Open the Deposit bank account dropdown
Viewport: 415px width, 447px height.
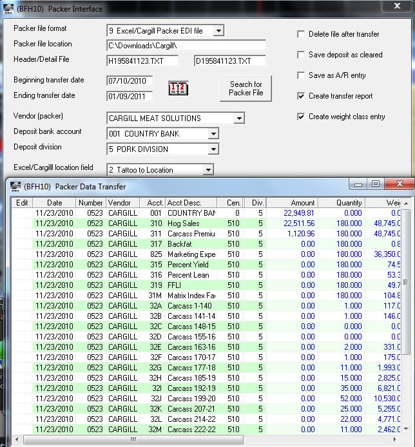point(213,133)
